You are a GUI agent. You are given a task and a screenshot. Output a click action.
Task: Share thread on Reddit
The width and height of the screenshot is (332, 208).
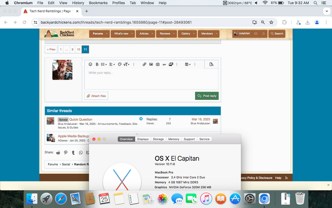tap(58, 152)
